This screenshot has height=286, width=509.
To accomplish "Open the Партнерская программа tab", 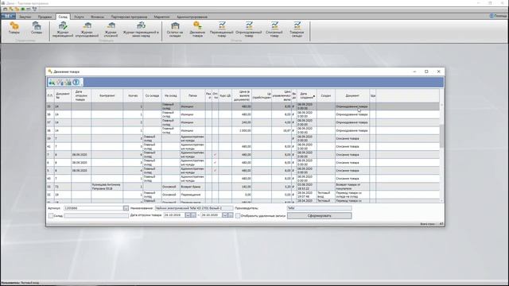I will [x=129, y=17].
